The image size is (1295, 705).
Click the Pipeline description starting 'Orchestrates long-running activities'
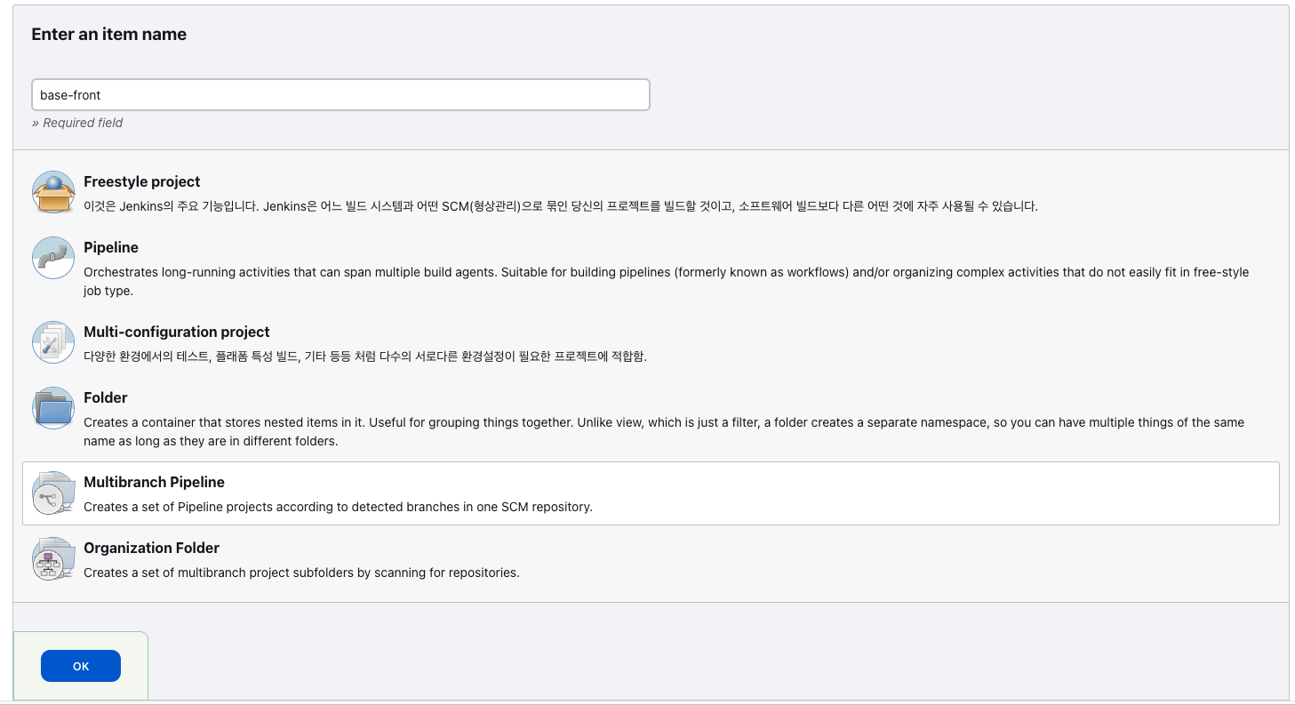click(x=666, y=281)
